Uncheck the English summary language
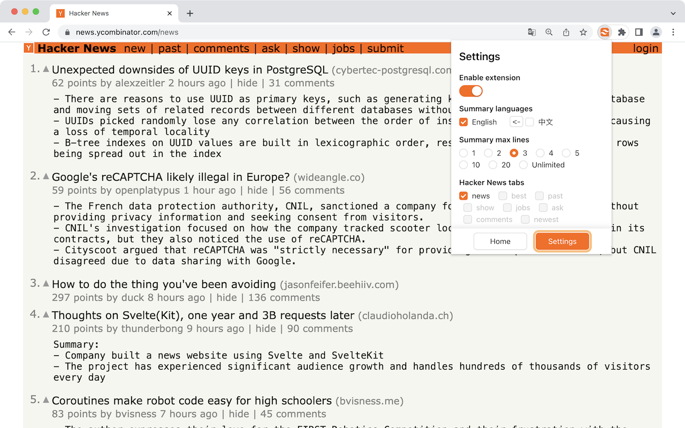 click(x=463, y=122)
